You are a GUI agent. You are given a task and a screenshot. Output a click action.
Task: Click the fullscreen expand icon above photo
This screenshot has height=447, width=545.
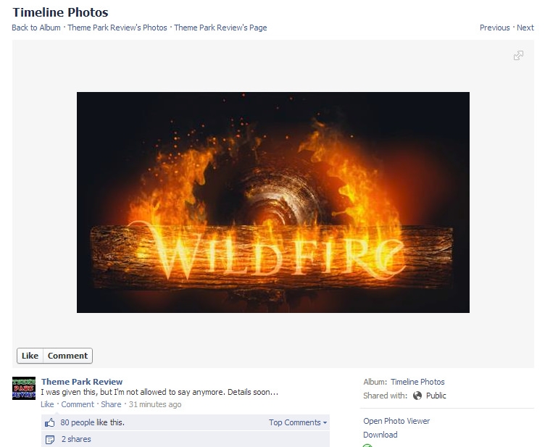[518, 56]
